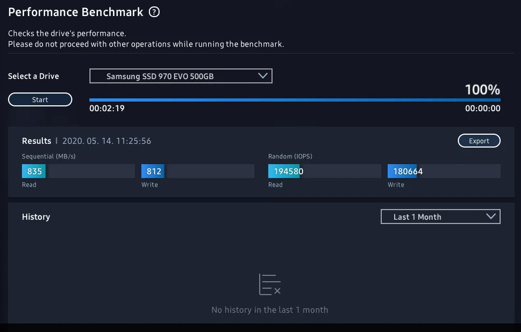521x332 pixels.
Task: Click the results timestamp text
Action: (x=107, y=141)
